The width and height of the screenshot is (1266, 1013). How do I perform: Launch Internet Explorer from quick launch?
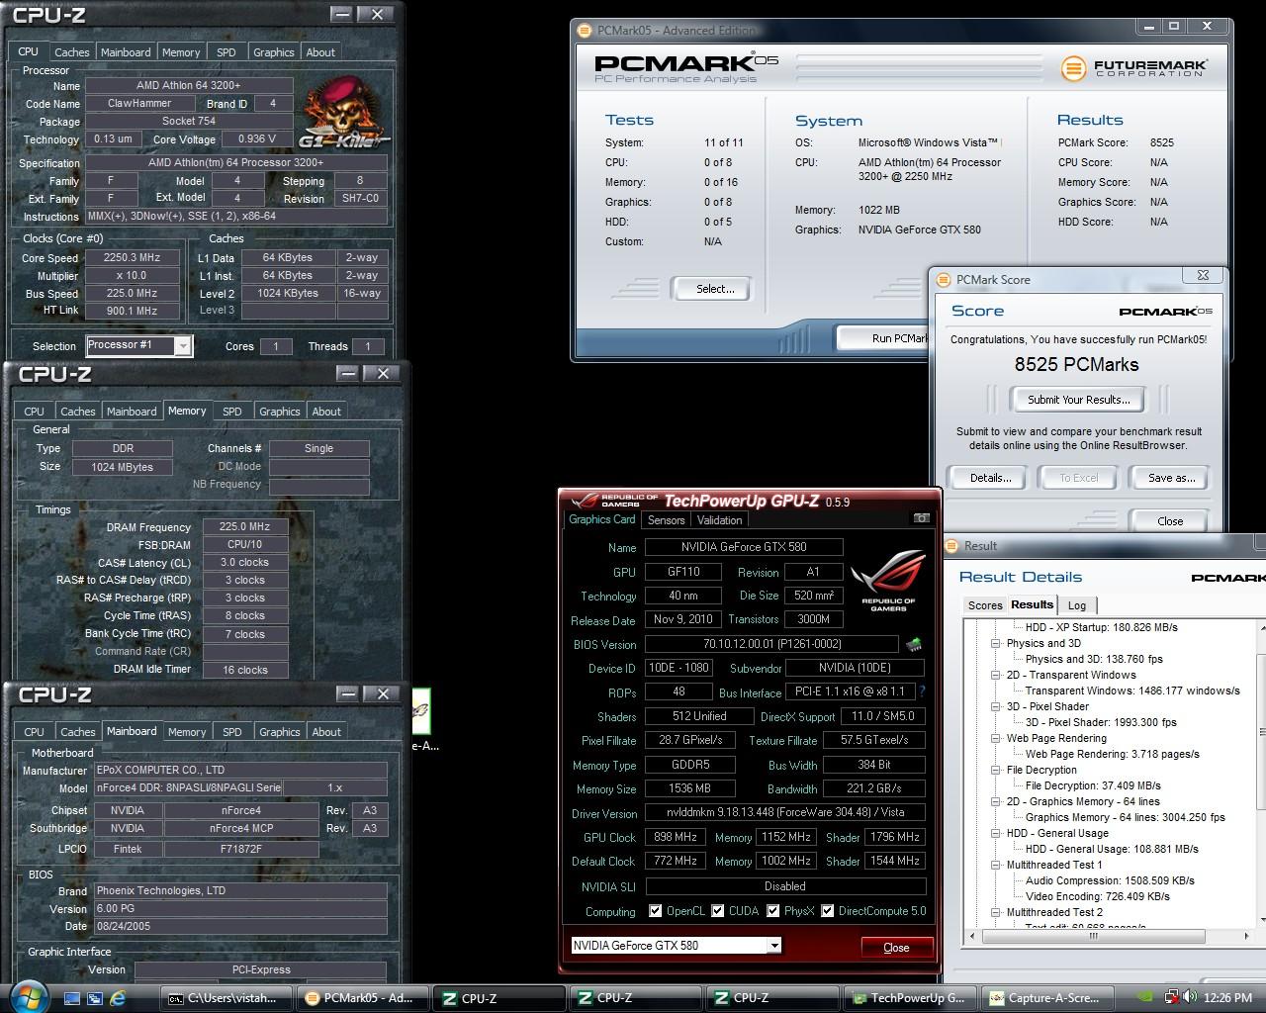point(119,998)
